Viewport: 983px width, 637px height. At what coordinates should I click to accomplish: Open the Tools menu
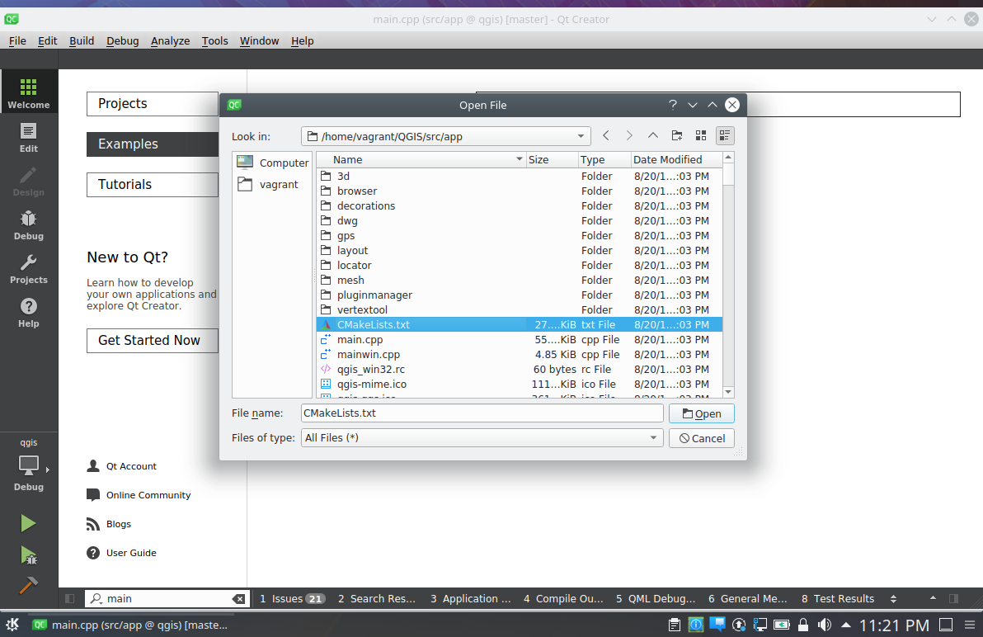(214, 40)
